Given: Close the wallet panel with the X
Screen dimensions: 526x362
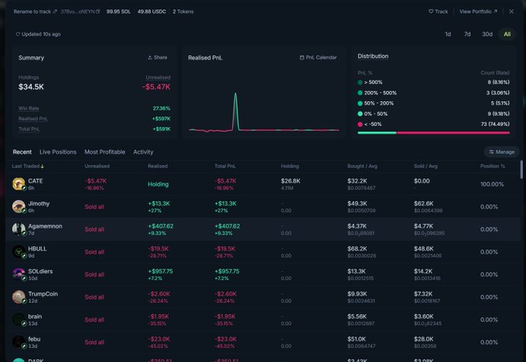Looking at the screenshot, I should (x=511, y=12).
